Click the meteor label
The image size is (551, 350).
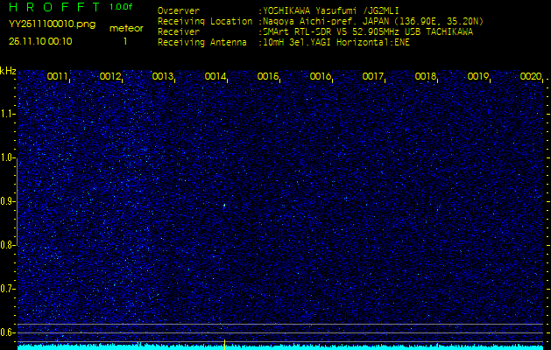point(126,28)
